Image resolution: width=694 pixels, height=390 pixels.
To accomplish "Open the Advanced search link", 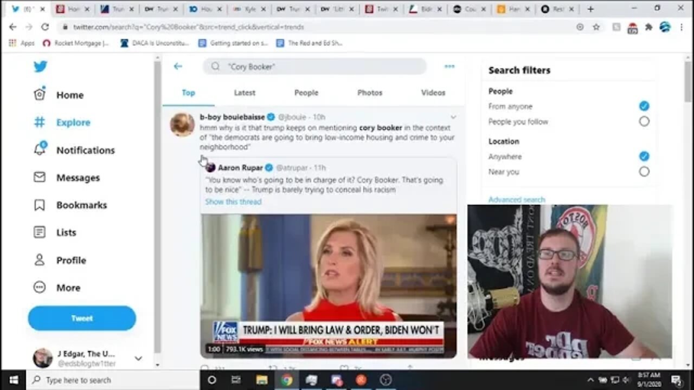I will pos(517,200).
